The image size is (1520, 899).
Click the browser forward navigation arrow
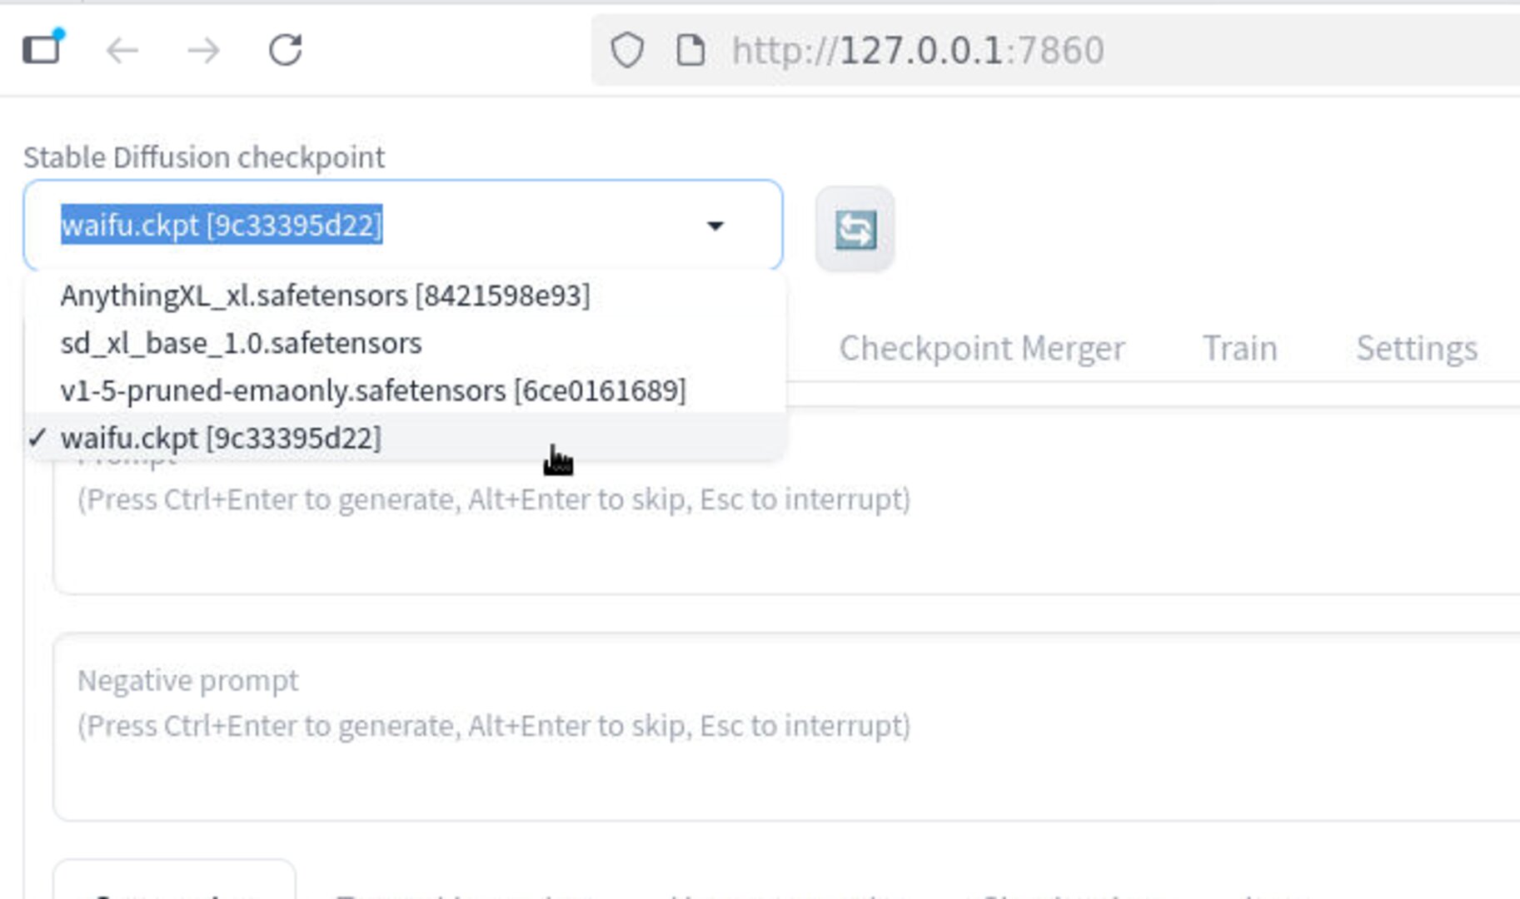point(203,50)
